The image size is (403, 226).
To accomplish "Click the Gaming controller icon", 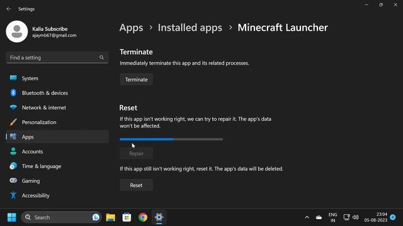I will pyautogui.click(x=13, y=181).
